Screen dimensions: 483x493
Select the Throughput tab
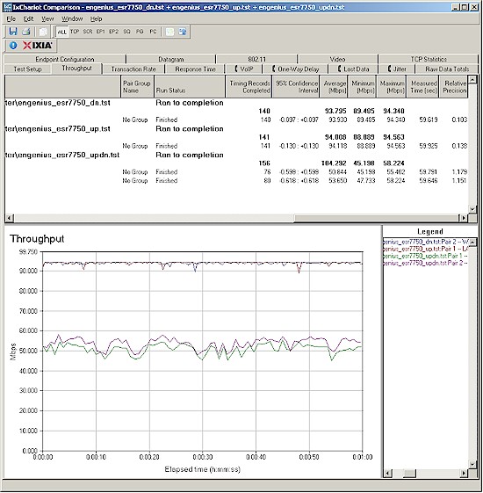[77, 69]
